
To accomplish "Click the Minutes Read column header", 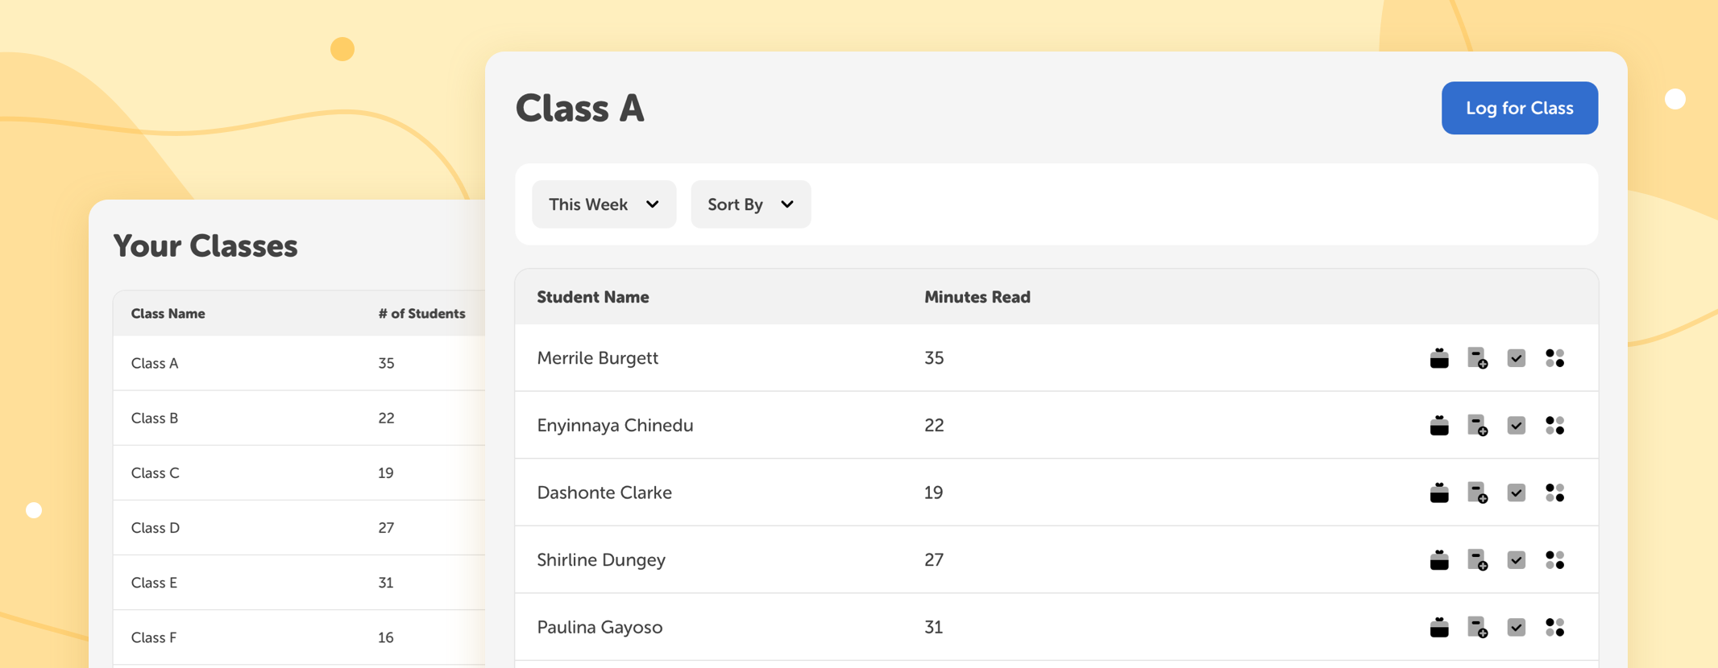I will point(977,297).
